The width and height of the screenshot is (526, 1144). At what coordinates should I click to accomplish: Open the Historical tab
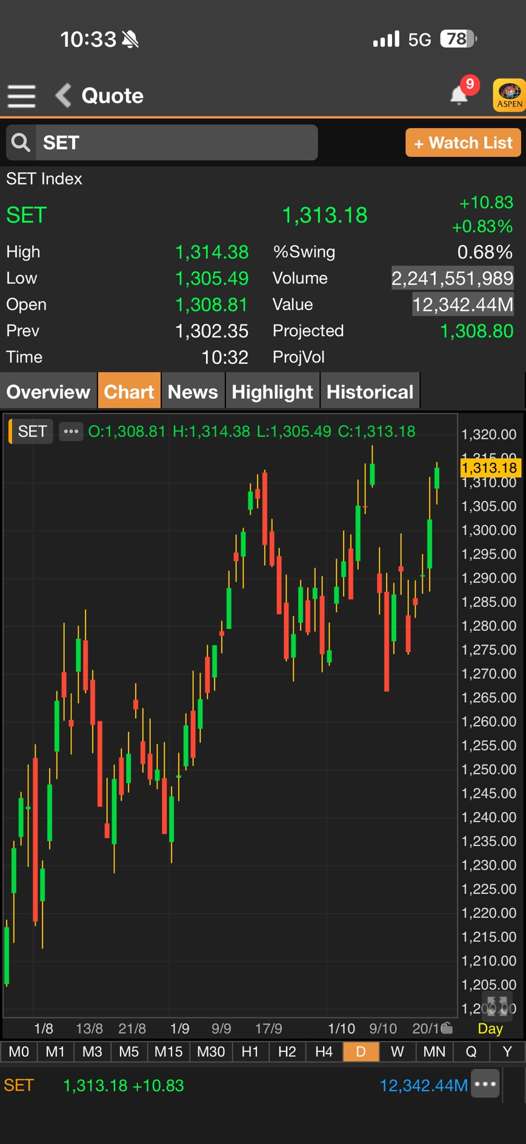pyautogui.click(x=370, y=392)
